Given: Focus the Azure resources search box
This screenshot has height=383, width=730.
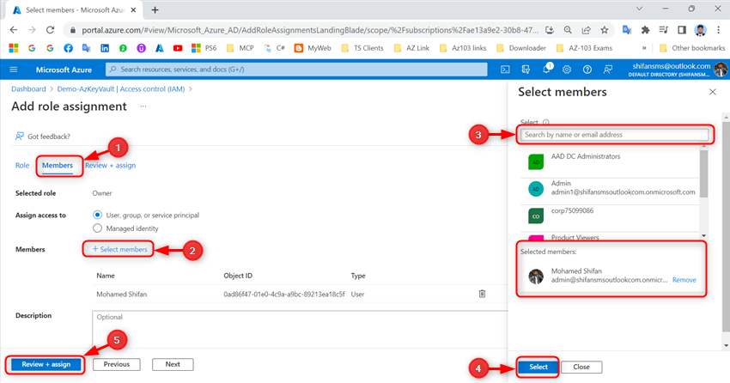Looking at the screenshot, I should 296,70.
